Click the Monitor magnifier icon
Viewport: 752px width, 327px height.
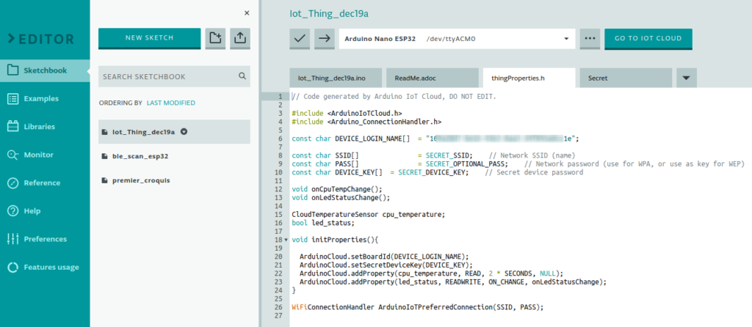13,155
